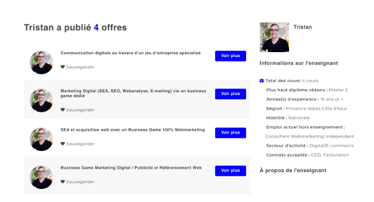Open Business Game Marketing Digital / Publicité title
Image resolution: width=374 pixels, height=202 pixels.
coord(131,168)
